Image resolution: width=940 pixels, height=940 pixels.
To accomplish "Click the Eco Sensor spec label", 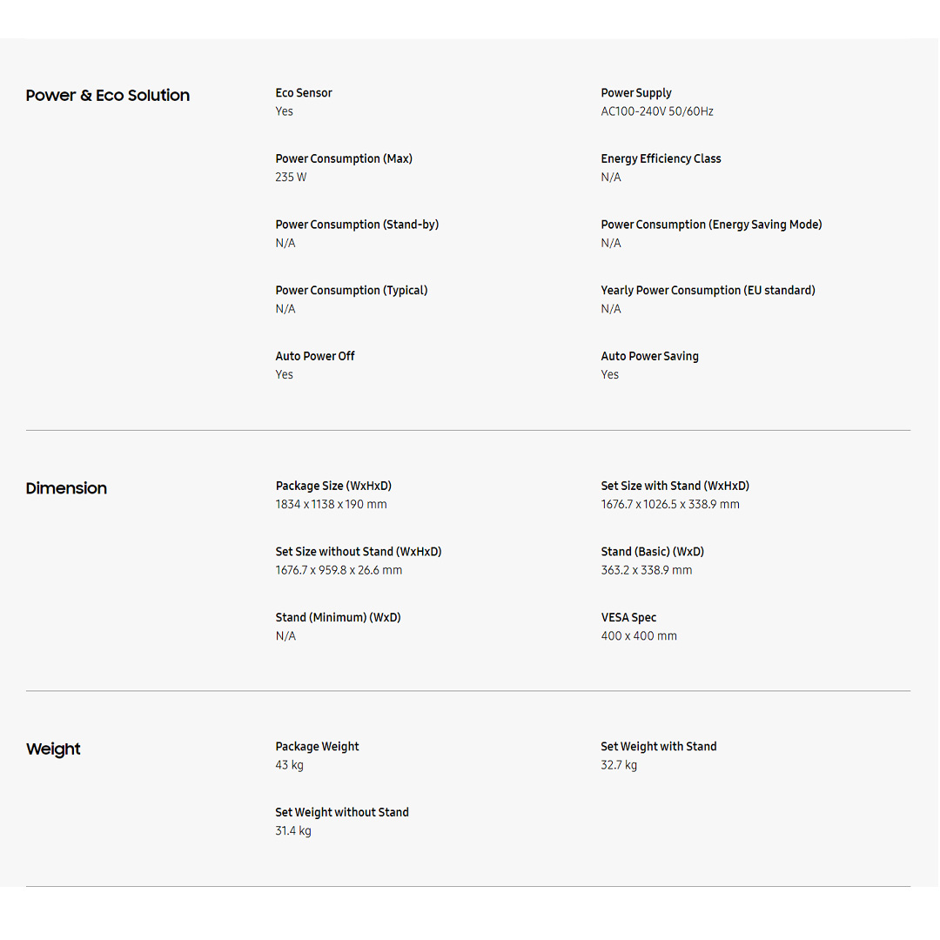I will [304, 93].
